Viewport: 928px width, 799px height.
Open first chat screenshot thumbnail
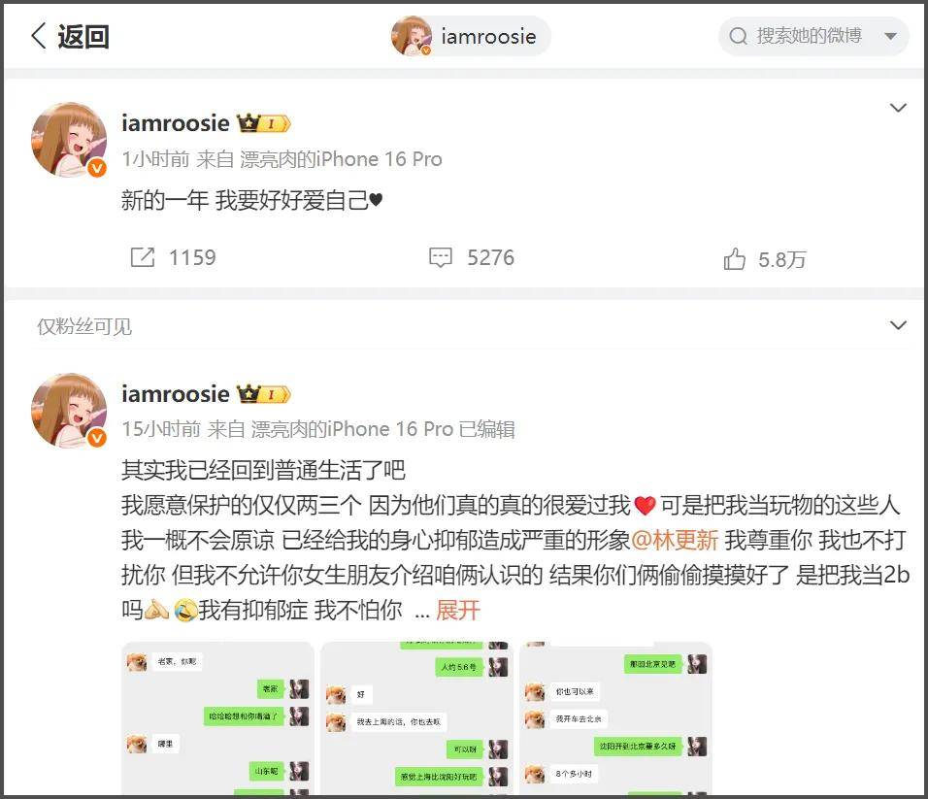pos(217,718)
